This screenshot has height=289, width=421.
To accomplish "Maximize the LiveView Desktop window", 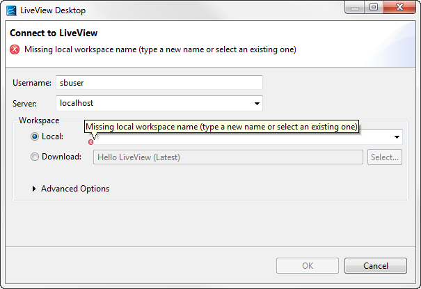I will 374,8.
